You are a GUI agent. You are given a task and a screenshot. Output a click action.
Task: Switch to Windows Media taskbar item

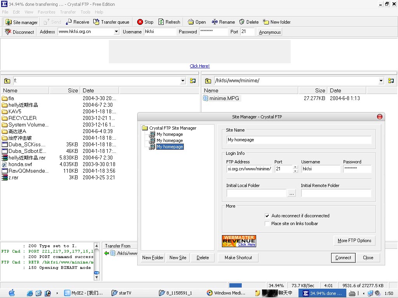pos(226,293)
